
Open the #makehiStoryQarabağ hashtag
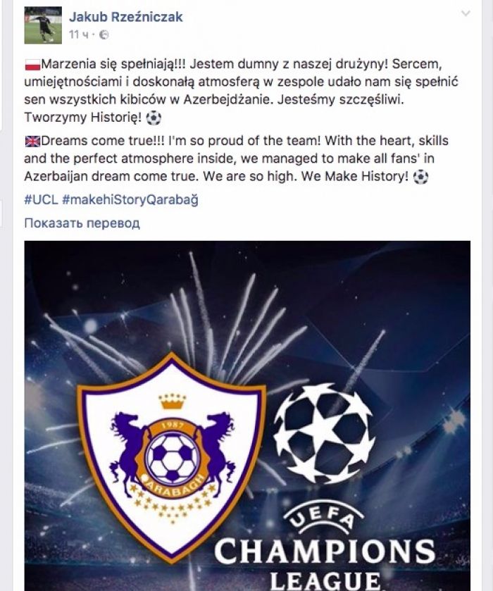pyautogui.click(x=130, y=200)
